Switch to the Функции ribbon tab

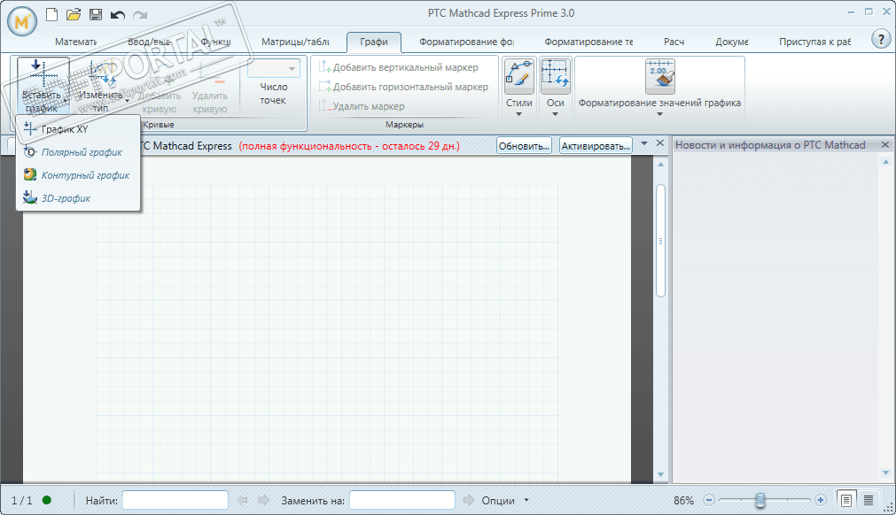pos(216,42)
